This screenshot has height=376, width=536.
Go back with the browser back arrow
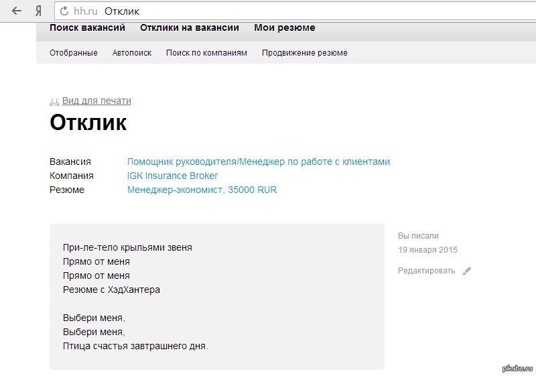(x=16, y=11)
